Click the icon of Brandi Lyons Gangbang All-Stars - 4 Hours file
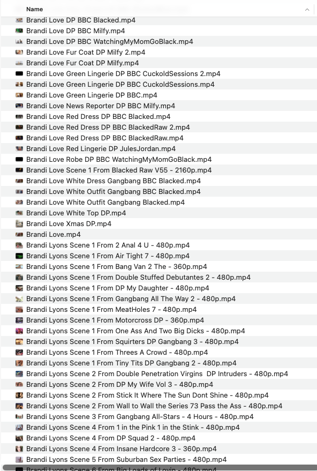The image size is (317, 471). (x=19, y=417)
